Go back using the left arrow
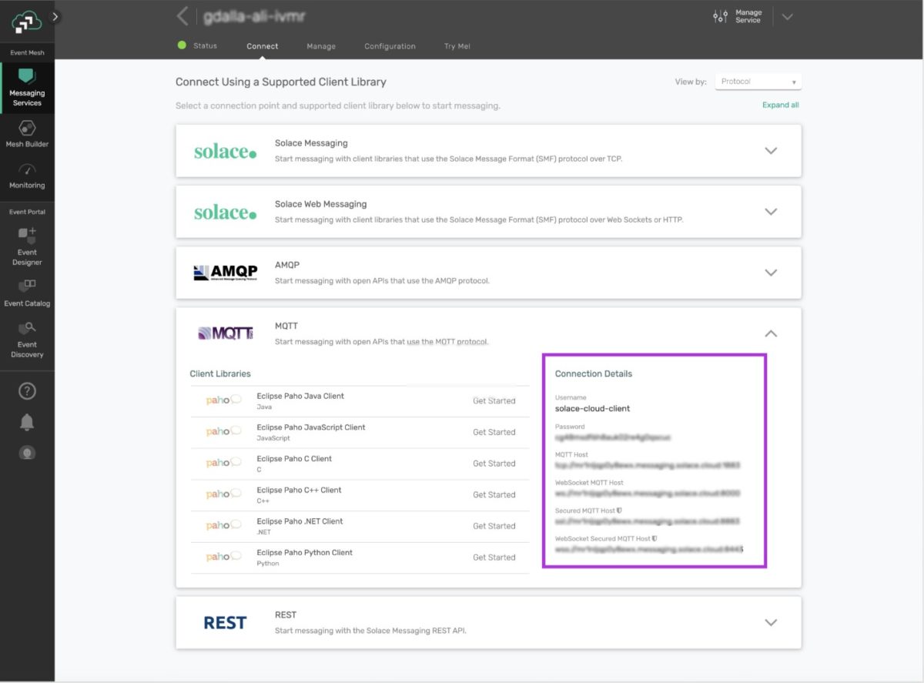 (x=182, y=16)
